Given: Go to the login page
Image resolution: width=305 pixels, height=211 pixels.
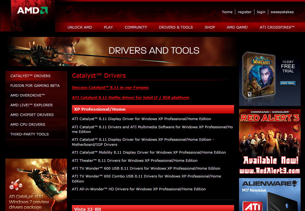Looking at the screenshot, I should click(261, 12).
